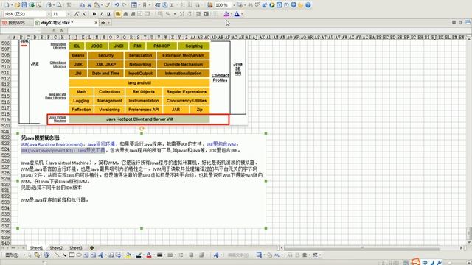Go to the previous sheet tab arrow
The width and height of the screenshot is (472, 265).
point(8,248)
